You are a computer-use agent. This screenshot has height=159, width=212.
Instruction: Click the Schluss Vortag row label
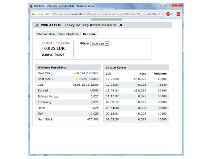click(48, 96)
